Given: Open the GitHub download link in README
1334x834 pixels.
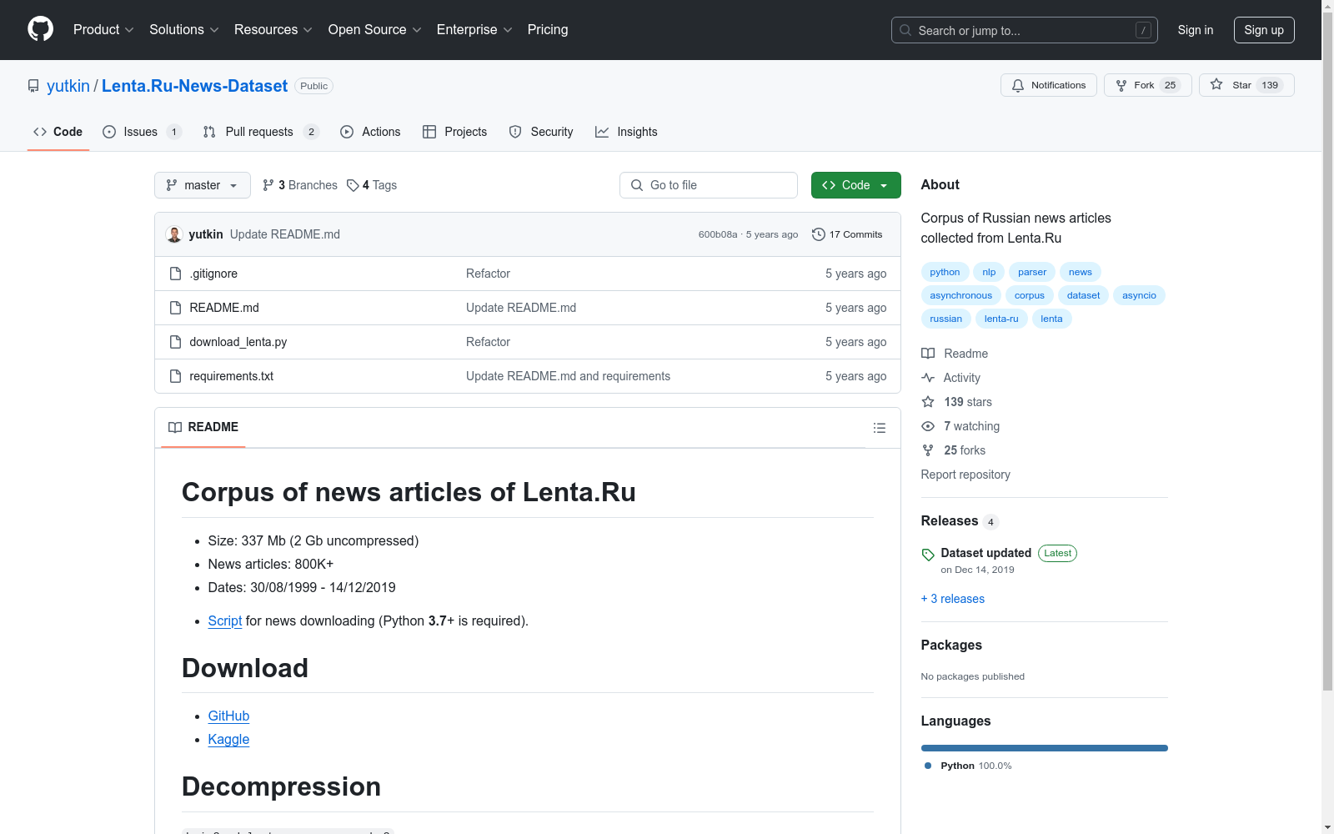Looking at the screenshot, I should [x=228, y=716].
